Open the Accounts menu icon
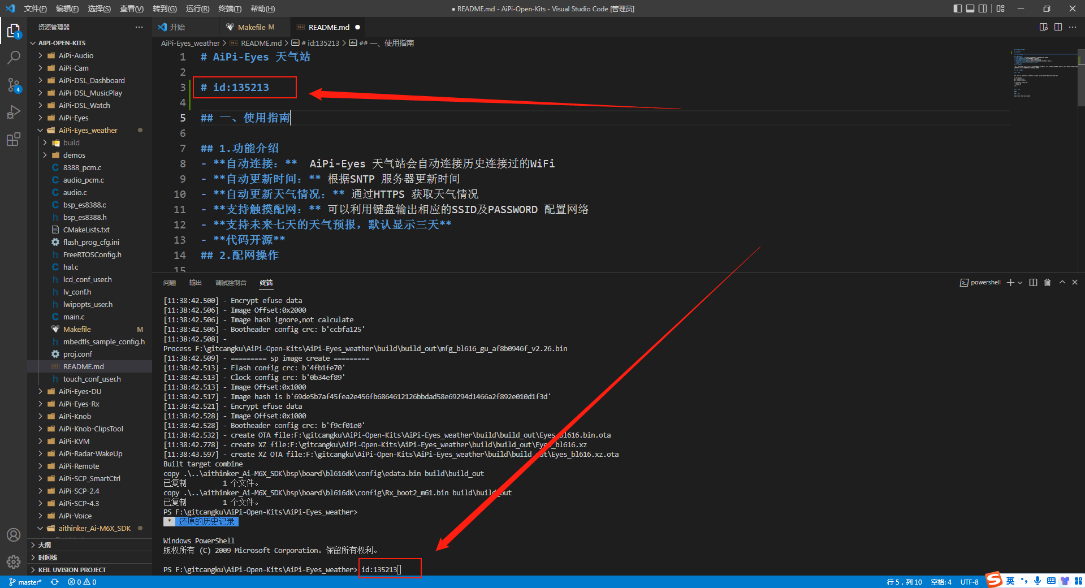The image size is (1085, 588). pyautogui.click(x=14, y=535)
